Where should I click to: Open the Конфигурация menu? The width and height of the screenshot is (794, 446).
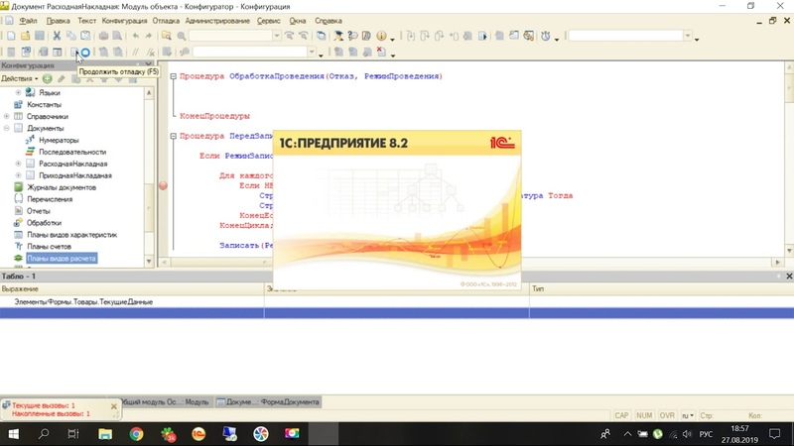(124, 21)
